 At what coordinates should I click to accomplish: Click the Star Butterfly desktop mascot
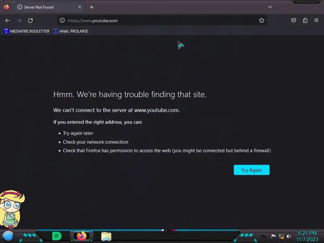[12, 209]
